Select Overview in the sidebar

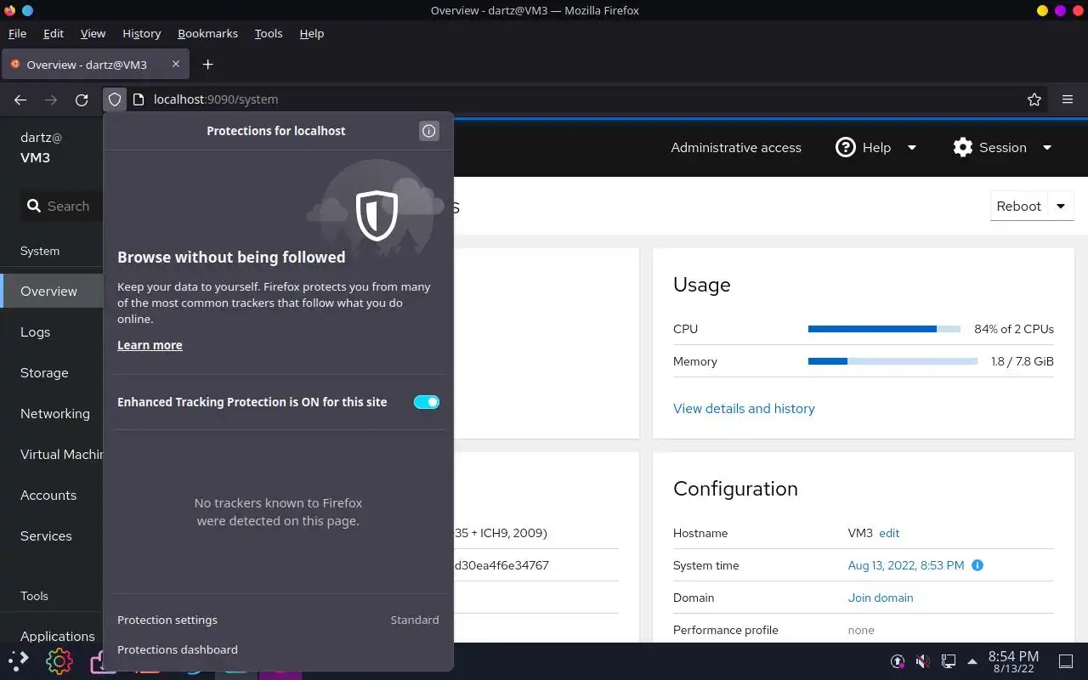point(52,291)
